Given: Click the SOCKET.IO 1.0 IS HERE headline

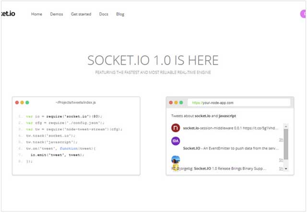Looking at the screenshot, I should click(x=153, y=60).
